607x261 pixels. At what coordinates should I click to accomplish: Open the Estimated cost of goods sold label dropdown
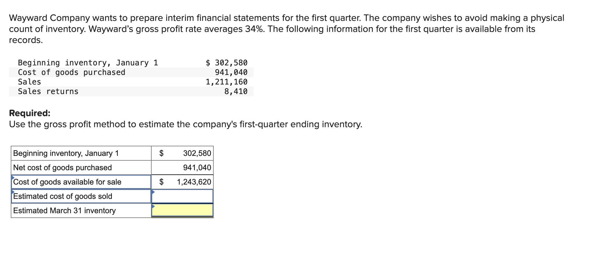tap(81, 196)
